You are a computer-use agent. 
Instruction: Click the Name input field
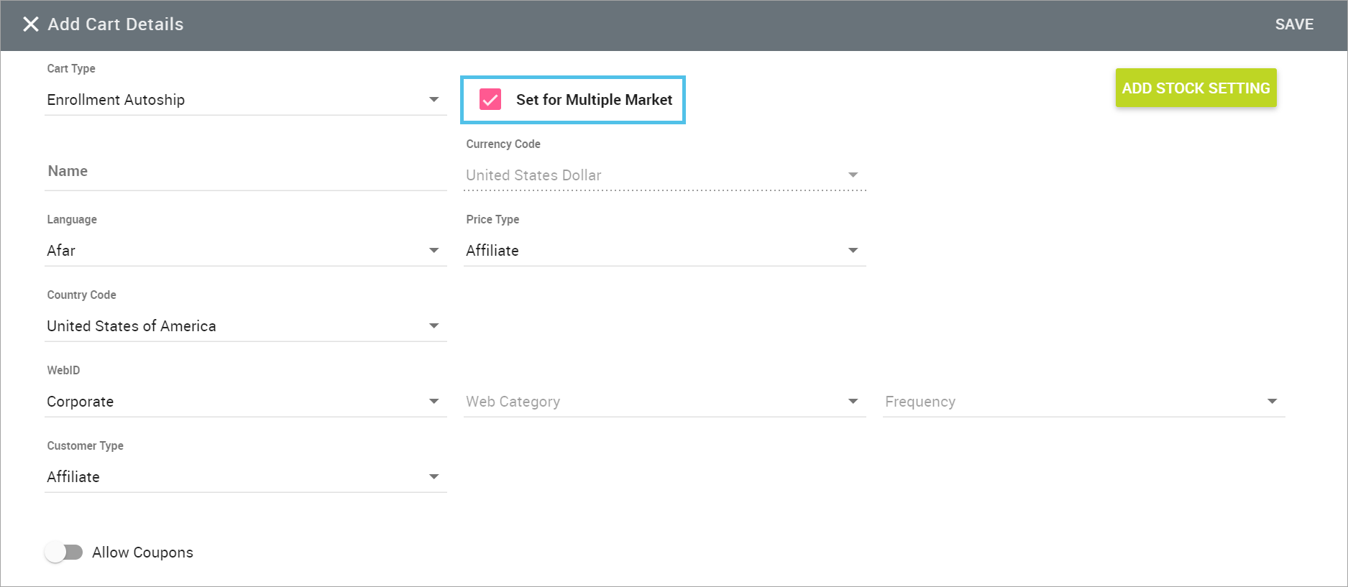coord(244,172)
